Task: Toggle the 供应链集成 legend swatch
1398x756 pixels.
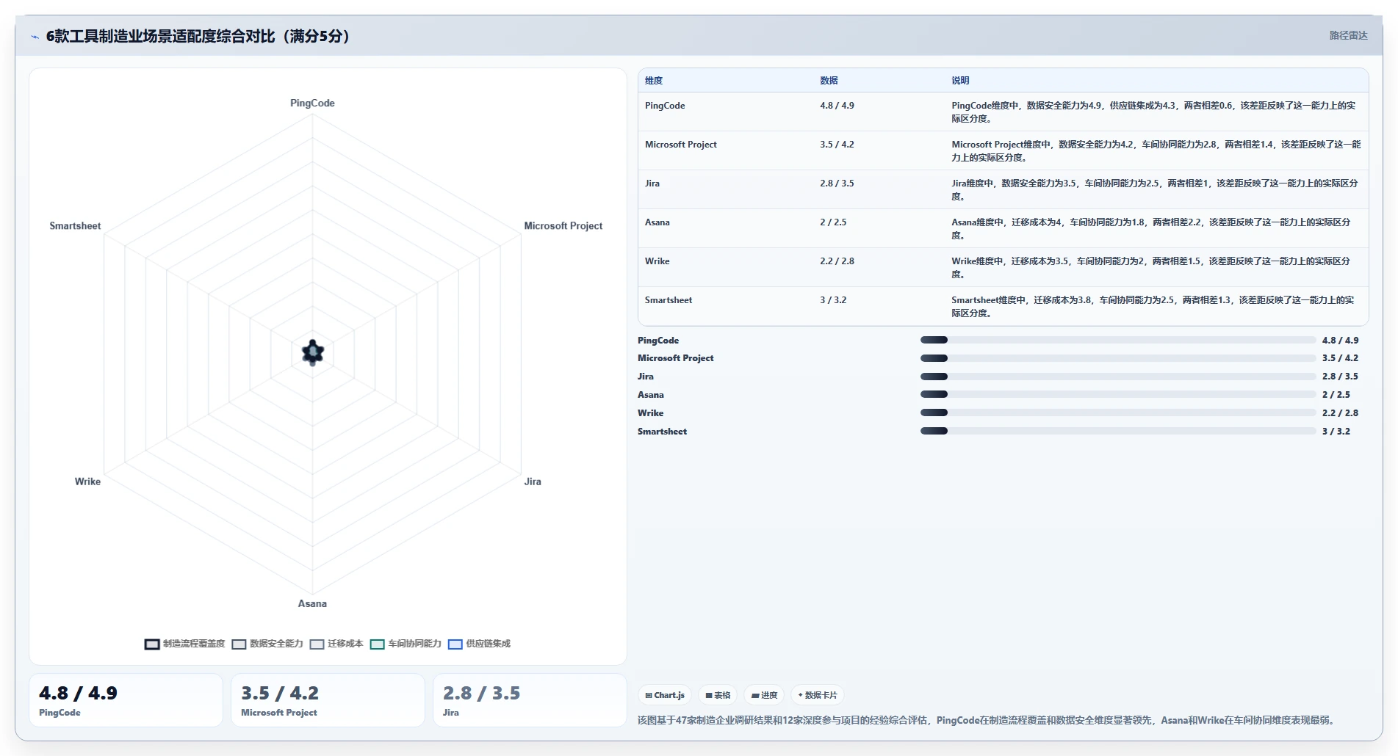Action: click(455, 644)
